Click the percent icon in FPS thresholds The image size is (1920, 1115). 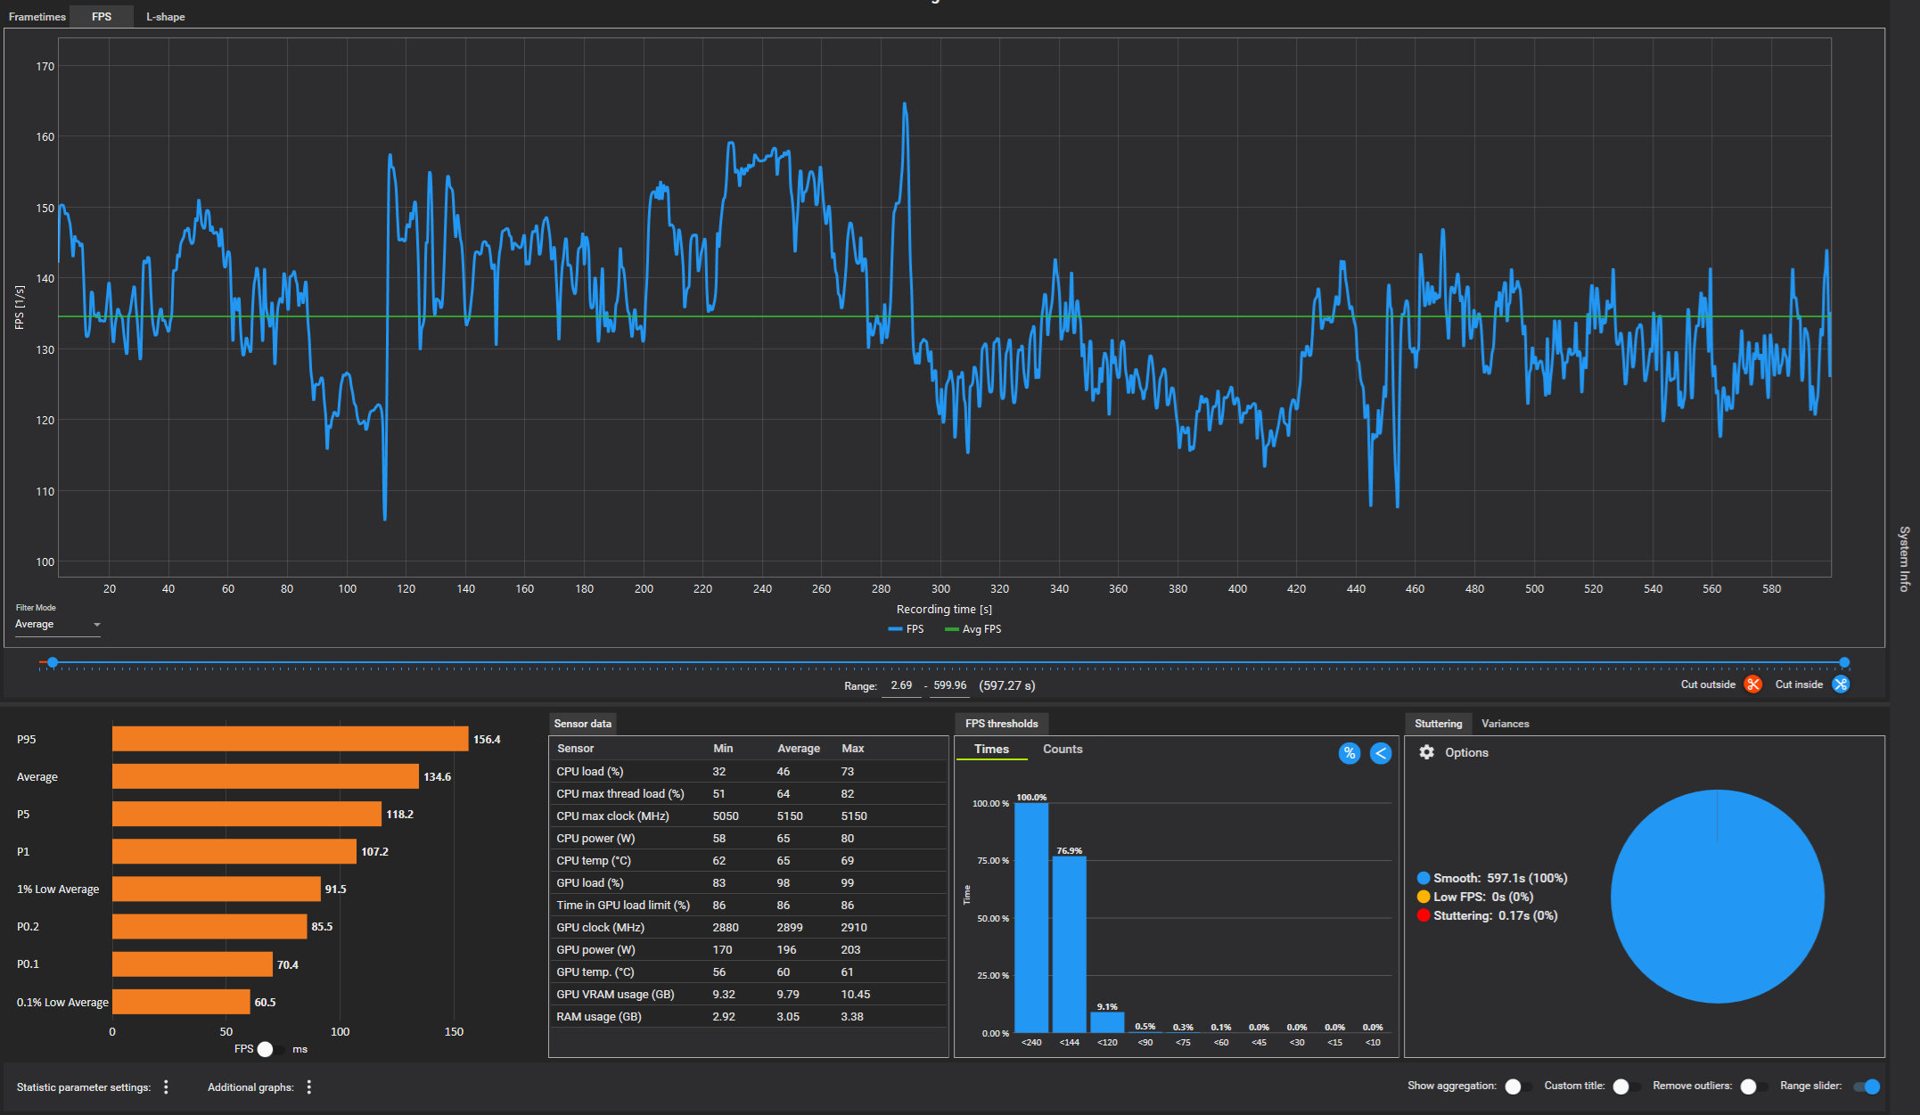pos(1350,753)
